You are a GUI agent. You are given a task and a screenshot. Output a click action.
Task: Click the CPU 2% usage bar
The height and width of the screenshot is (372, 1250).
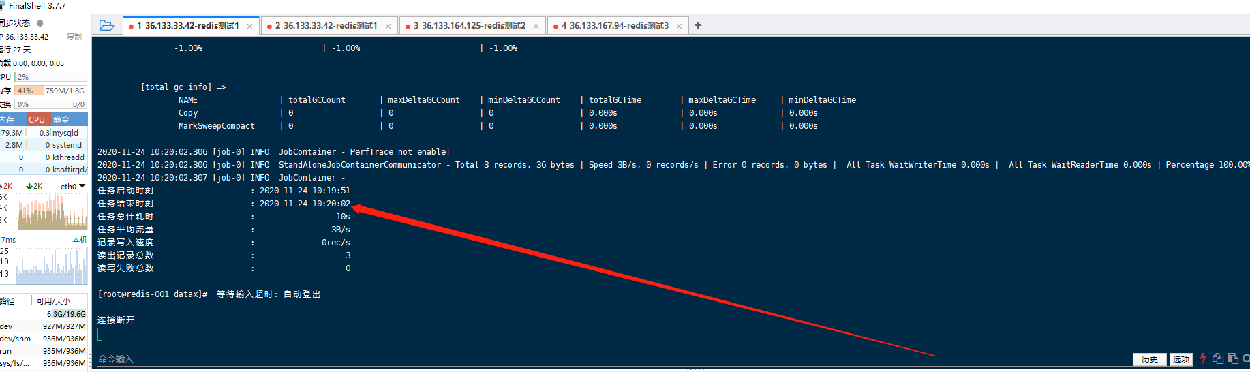(51, 77)
